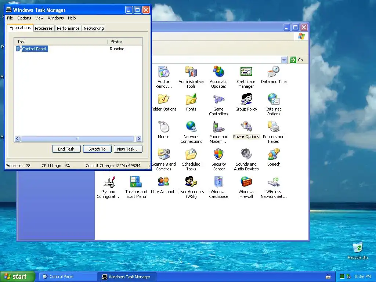This screenshot has width=376, height=282.
Task: Click the Switch To button
Action: click(x=97, y=149)
